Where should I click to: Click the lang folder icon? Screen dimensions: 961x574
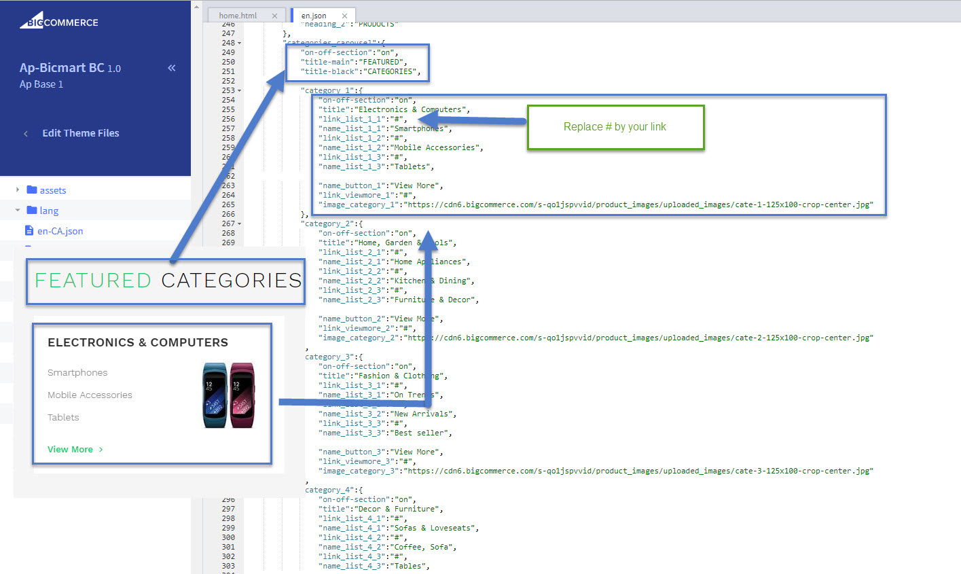[x=32, y=211]
